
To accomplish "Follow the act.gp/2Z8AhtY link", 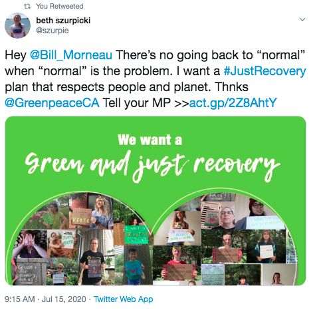I will (x=233, y=103).
